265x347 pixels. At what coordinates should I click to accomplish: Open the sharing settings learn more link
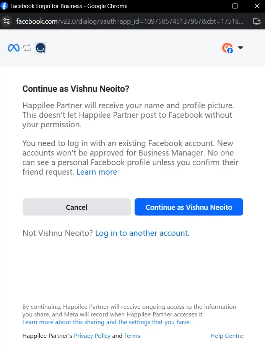point(106,322)
